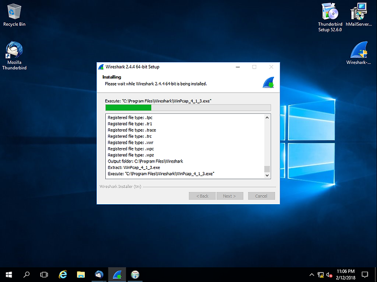Viewport: 377px width, 282px height.
Task: Open the Recycle Bin desktop icon
Action: 14,15
